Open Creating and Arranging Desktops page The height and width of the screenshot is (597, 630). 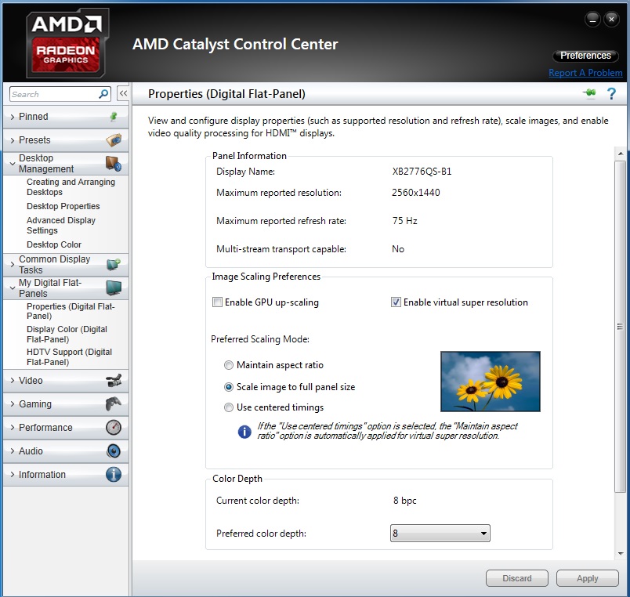pos(71,186)
